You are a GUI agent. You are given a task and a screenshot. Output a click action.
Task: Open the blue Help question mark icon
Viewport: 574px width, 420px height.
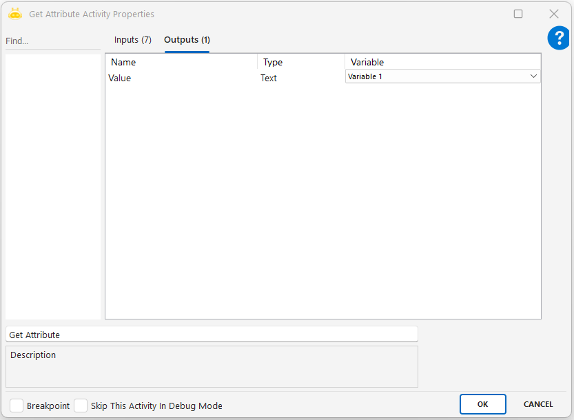558,39
